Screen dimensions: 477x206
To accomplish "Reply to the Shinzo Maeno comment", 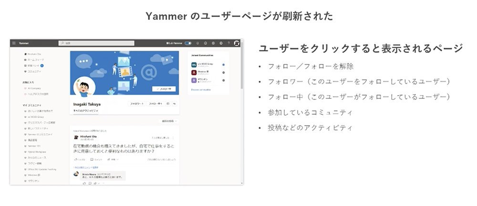I will click(90, 183).
